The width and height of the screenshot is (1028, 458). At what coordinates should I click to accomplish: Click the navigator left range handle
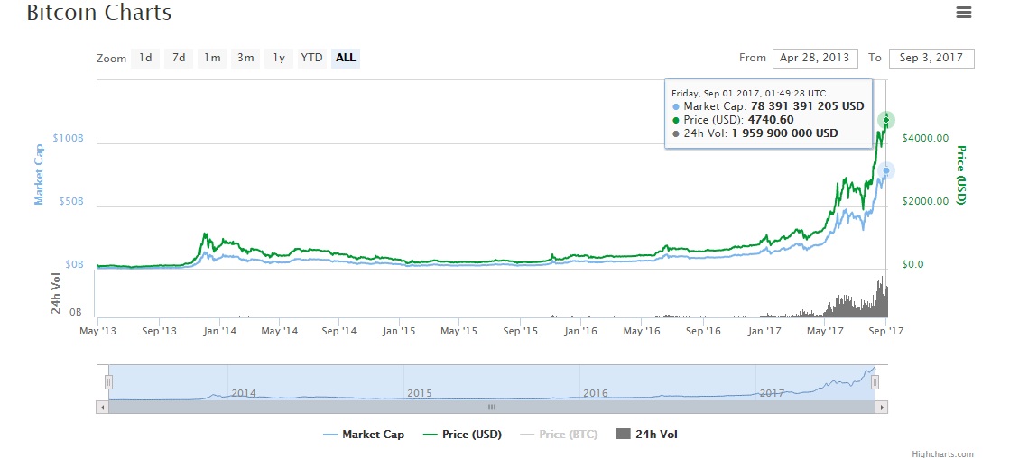click(x=108, y=382)
